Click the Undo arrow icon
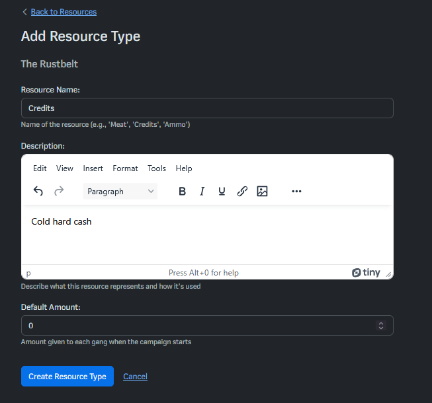Image resolution: width=432 pixels, height=403 pixels. pyautogui.click(x=38, y=192)
